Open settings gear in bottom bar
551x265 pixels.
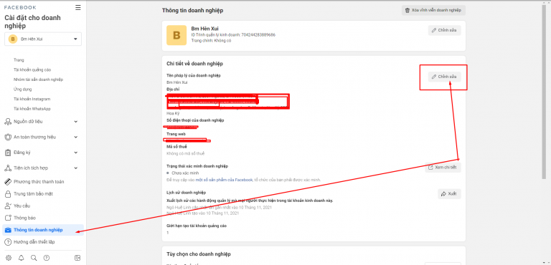point(9,258)
